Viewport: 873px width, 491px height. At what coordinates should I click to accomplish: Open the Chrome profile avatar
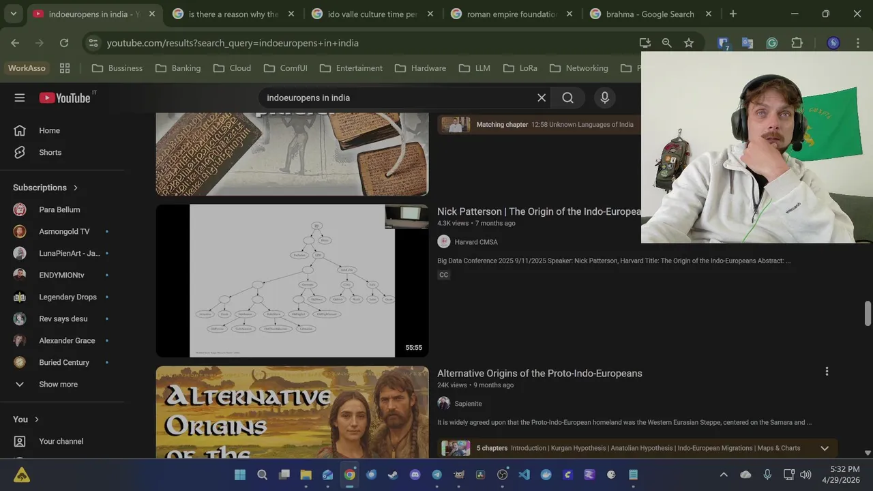[833, 43]
